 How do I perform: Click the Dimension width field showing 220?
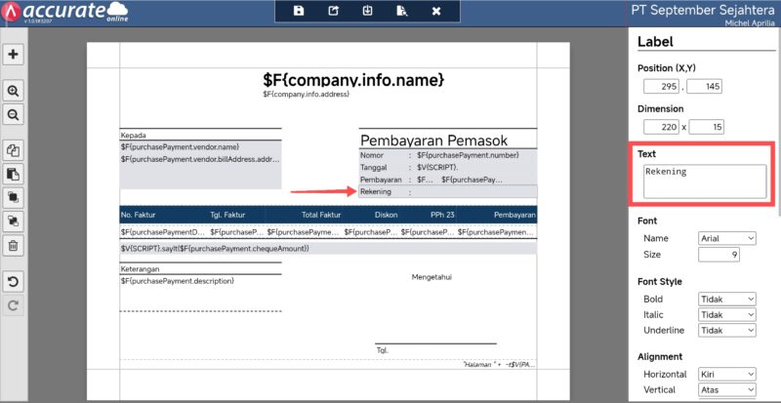[x=661, y=127]
